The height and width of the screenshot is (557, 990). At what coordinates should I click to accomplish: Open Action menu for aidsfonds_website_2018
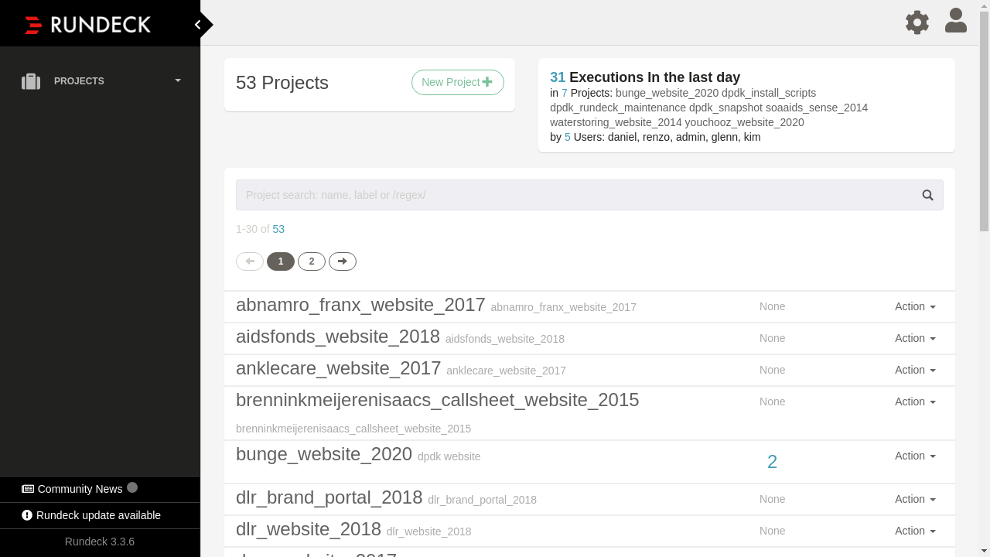tap(915, 338)
